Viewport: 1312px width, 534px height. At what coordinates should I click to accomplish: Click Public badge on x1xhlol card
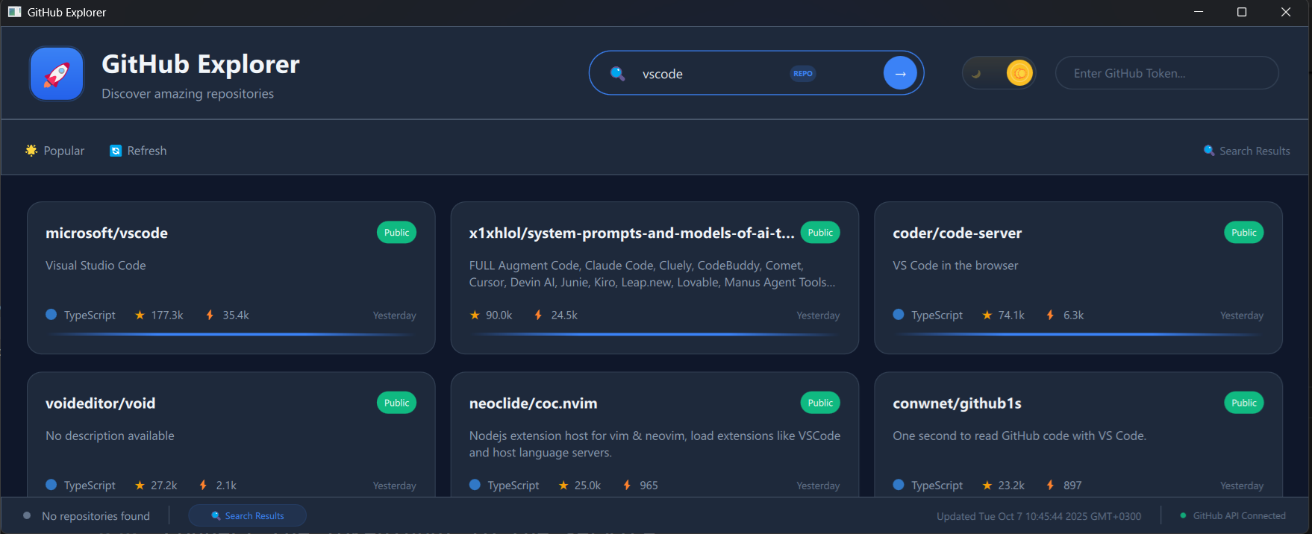tap(820, 233)
